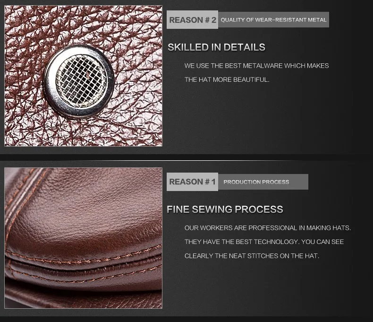Viewport: 373px width, 322px height.
Task: Click text 'THEY HAVE THE BEST TECHNOLOGY'
Action: click(x=241, y=242)
